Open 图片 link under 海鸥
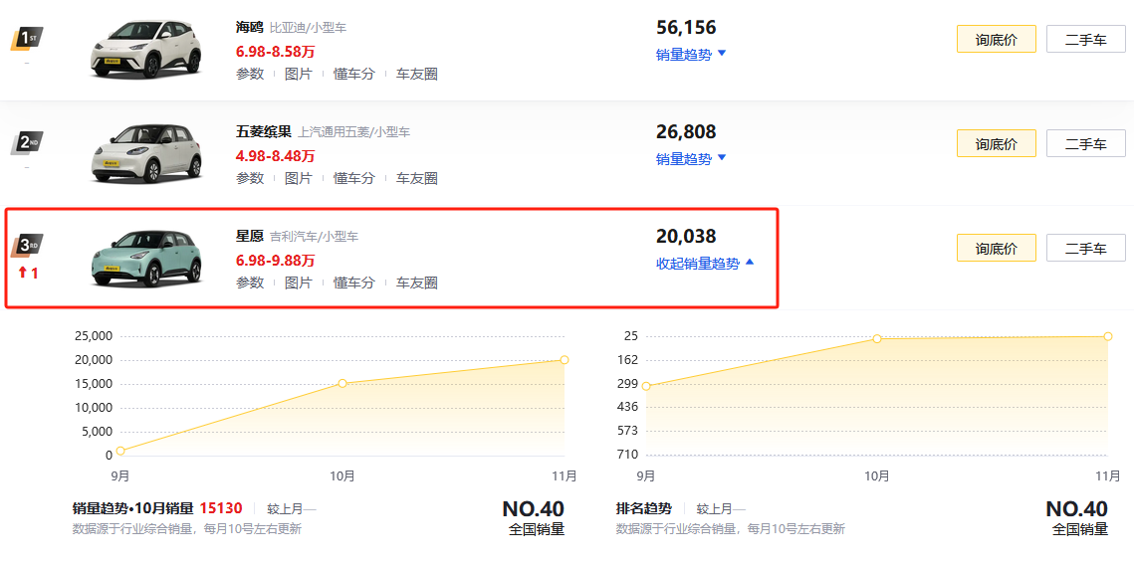 pyautogui.click(x=298, y=75)
